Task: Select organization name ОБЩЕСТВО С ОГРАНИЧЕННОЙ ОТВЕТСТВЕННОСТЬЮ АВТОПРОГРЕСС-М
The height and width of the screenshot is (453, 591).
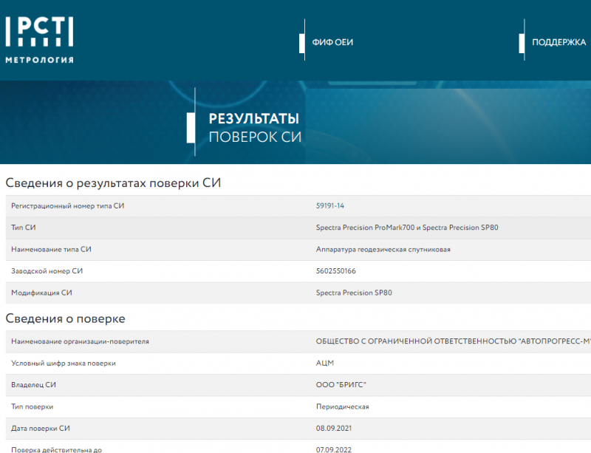Action: point(454,341)
